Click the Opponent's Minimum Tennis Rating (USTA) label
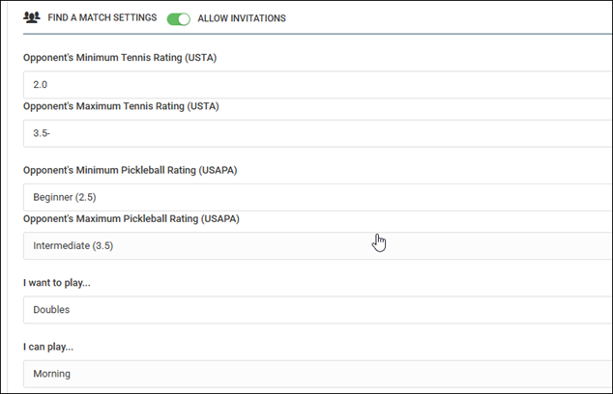 (x=120, y=58)
